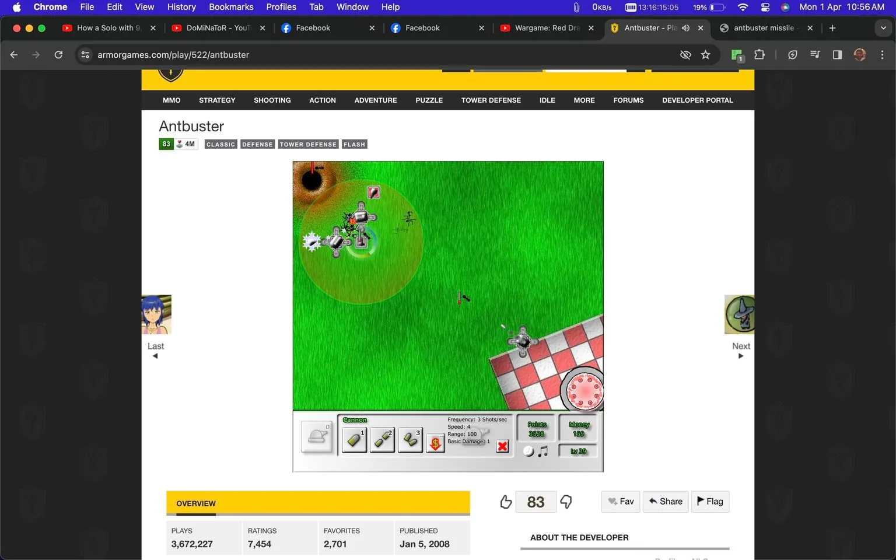Give the game a thumbs up
The height and width of the screenshot is (560, 896).
click(505, 501)
